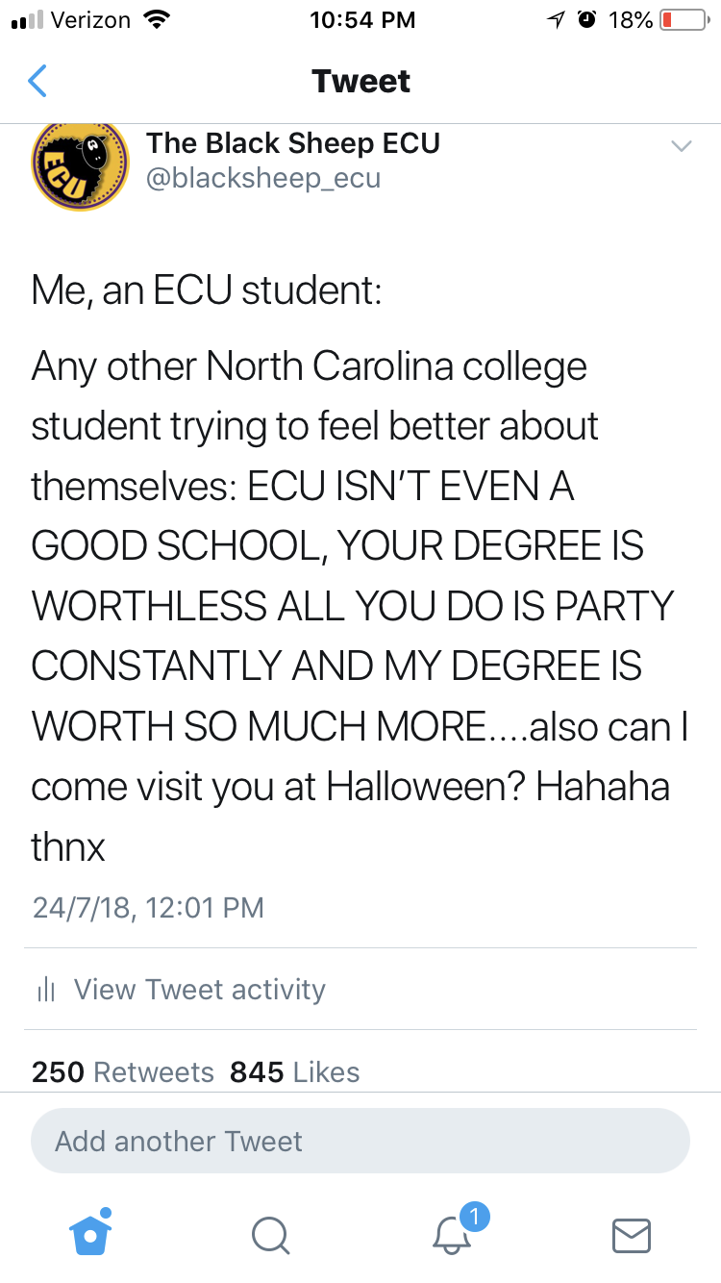Image resolution: width=721 pixels, height=1283 pixels.
Task: Tap the 10:54 PM clock
Action: click(363, 20)
